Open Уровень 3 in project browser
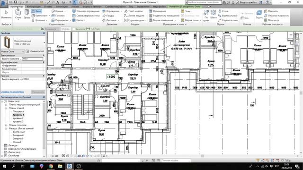 pyautogui.click(x=18, y=122)
